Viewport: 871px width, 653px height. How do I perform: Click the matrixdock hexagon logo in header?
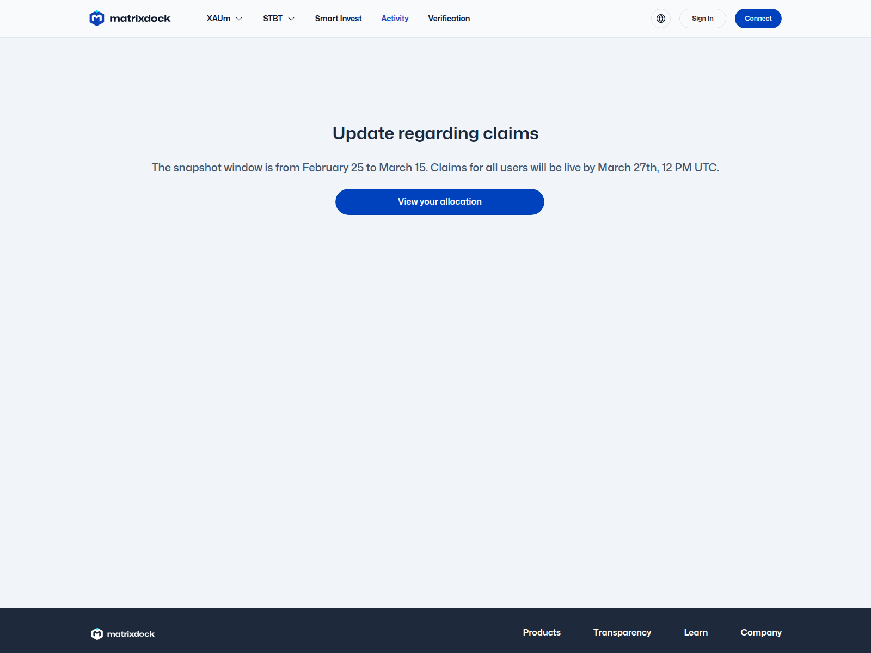click(x=97, y=19)
